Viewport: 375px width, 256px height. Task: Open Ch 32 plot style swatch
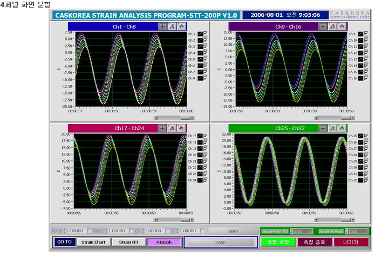point(360,180)
